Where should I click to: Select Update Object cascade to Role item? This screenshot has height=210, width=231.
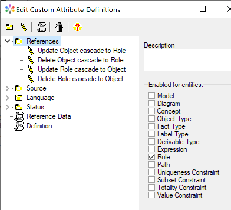tap(82, 51)
